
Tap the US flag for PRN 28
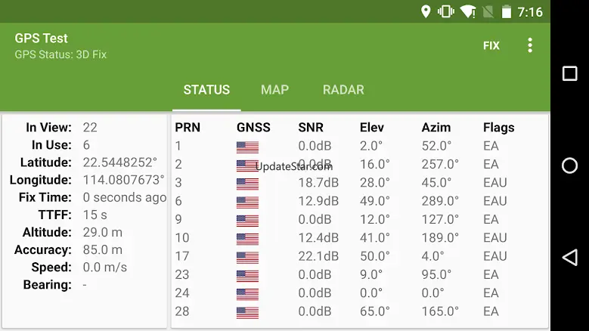pyautogui.click(x=247, y=311)
